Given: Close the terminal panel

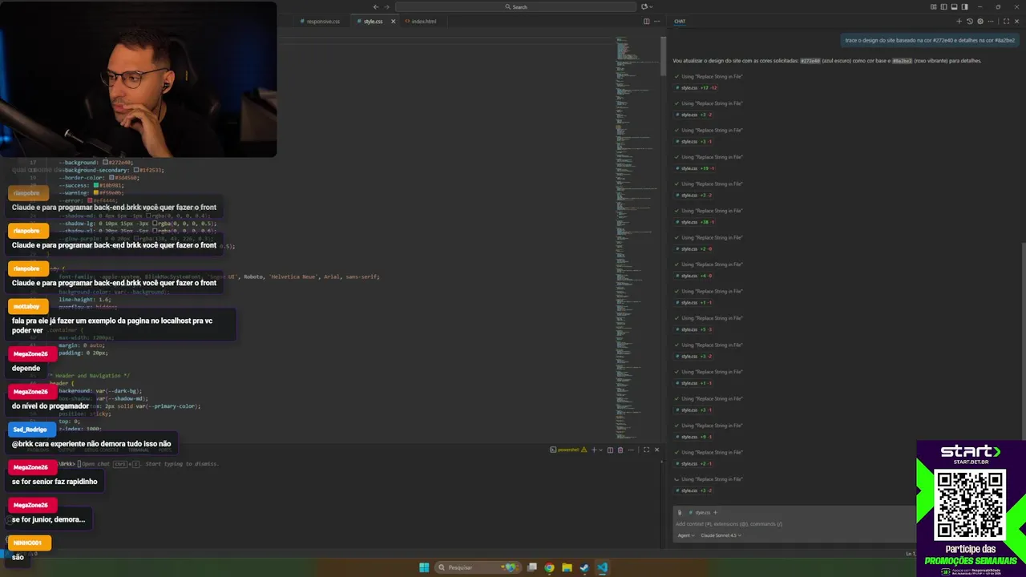Looking at the screenshot, I should pos(656,450).
